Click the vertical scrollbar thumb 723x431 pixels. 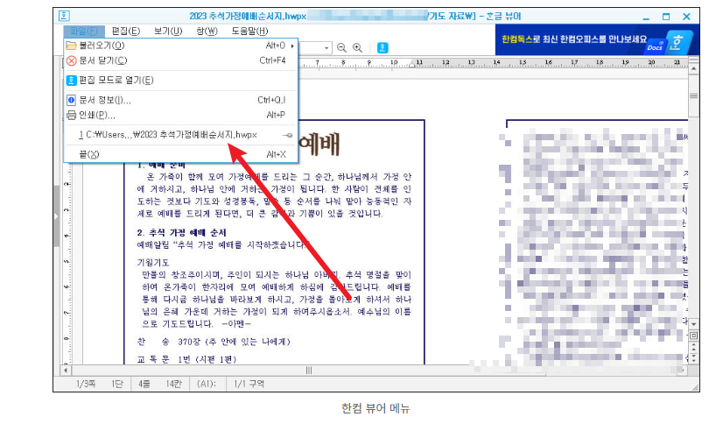tap(693, 95)
